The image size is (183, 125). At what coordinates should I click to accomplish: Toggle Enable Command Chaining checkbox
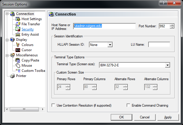point(128,105)
